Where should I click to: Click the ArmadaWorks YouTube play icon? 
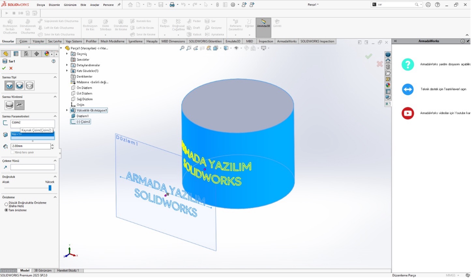[408, 113]
